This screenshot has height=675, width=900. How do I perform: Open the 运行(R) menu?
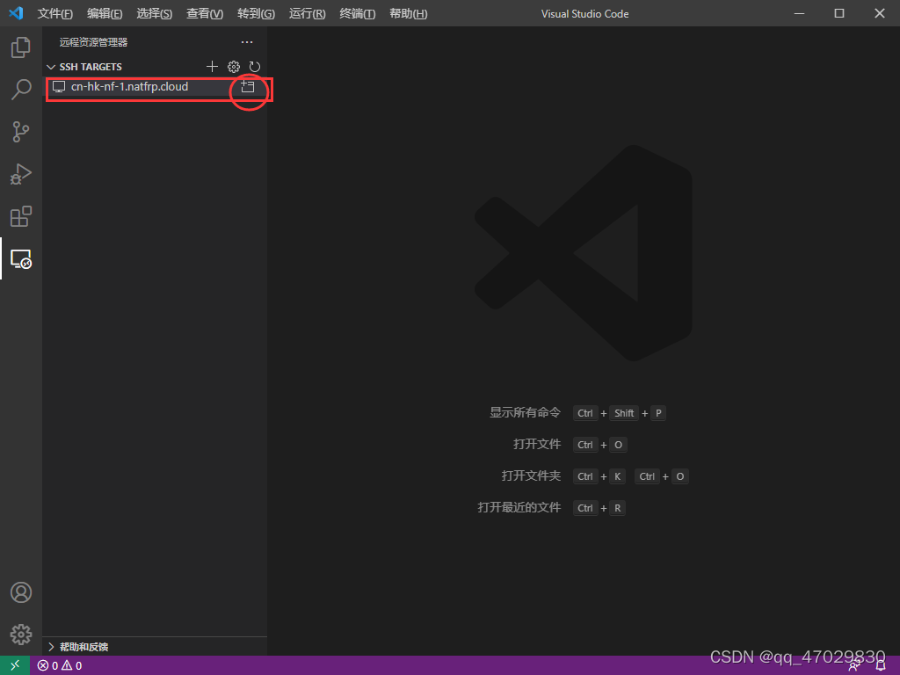click(307, 14)
